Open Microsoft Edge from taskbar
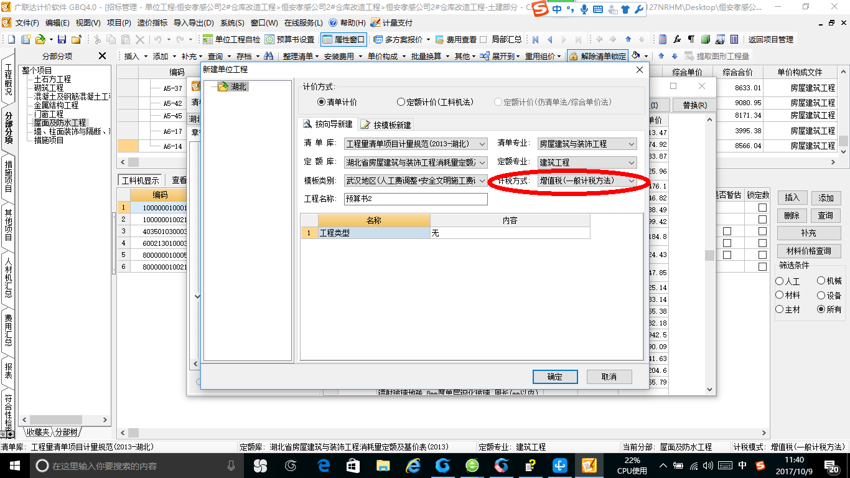Screen dimensions: 850x478 (324, 466)
